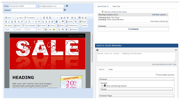Align text right
This screenshot has width=181, height=101.
(x=49, y=22)
